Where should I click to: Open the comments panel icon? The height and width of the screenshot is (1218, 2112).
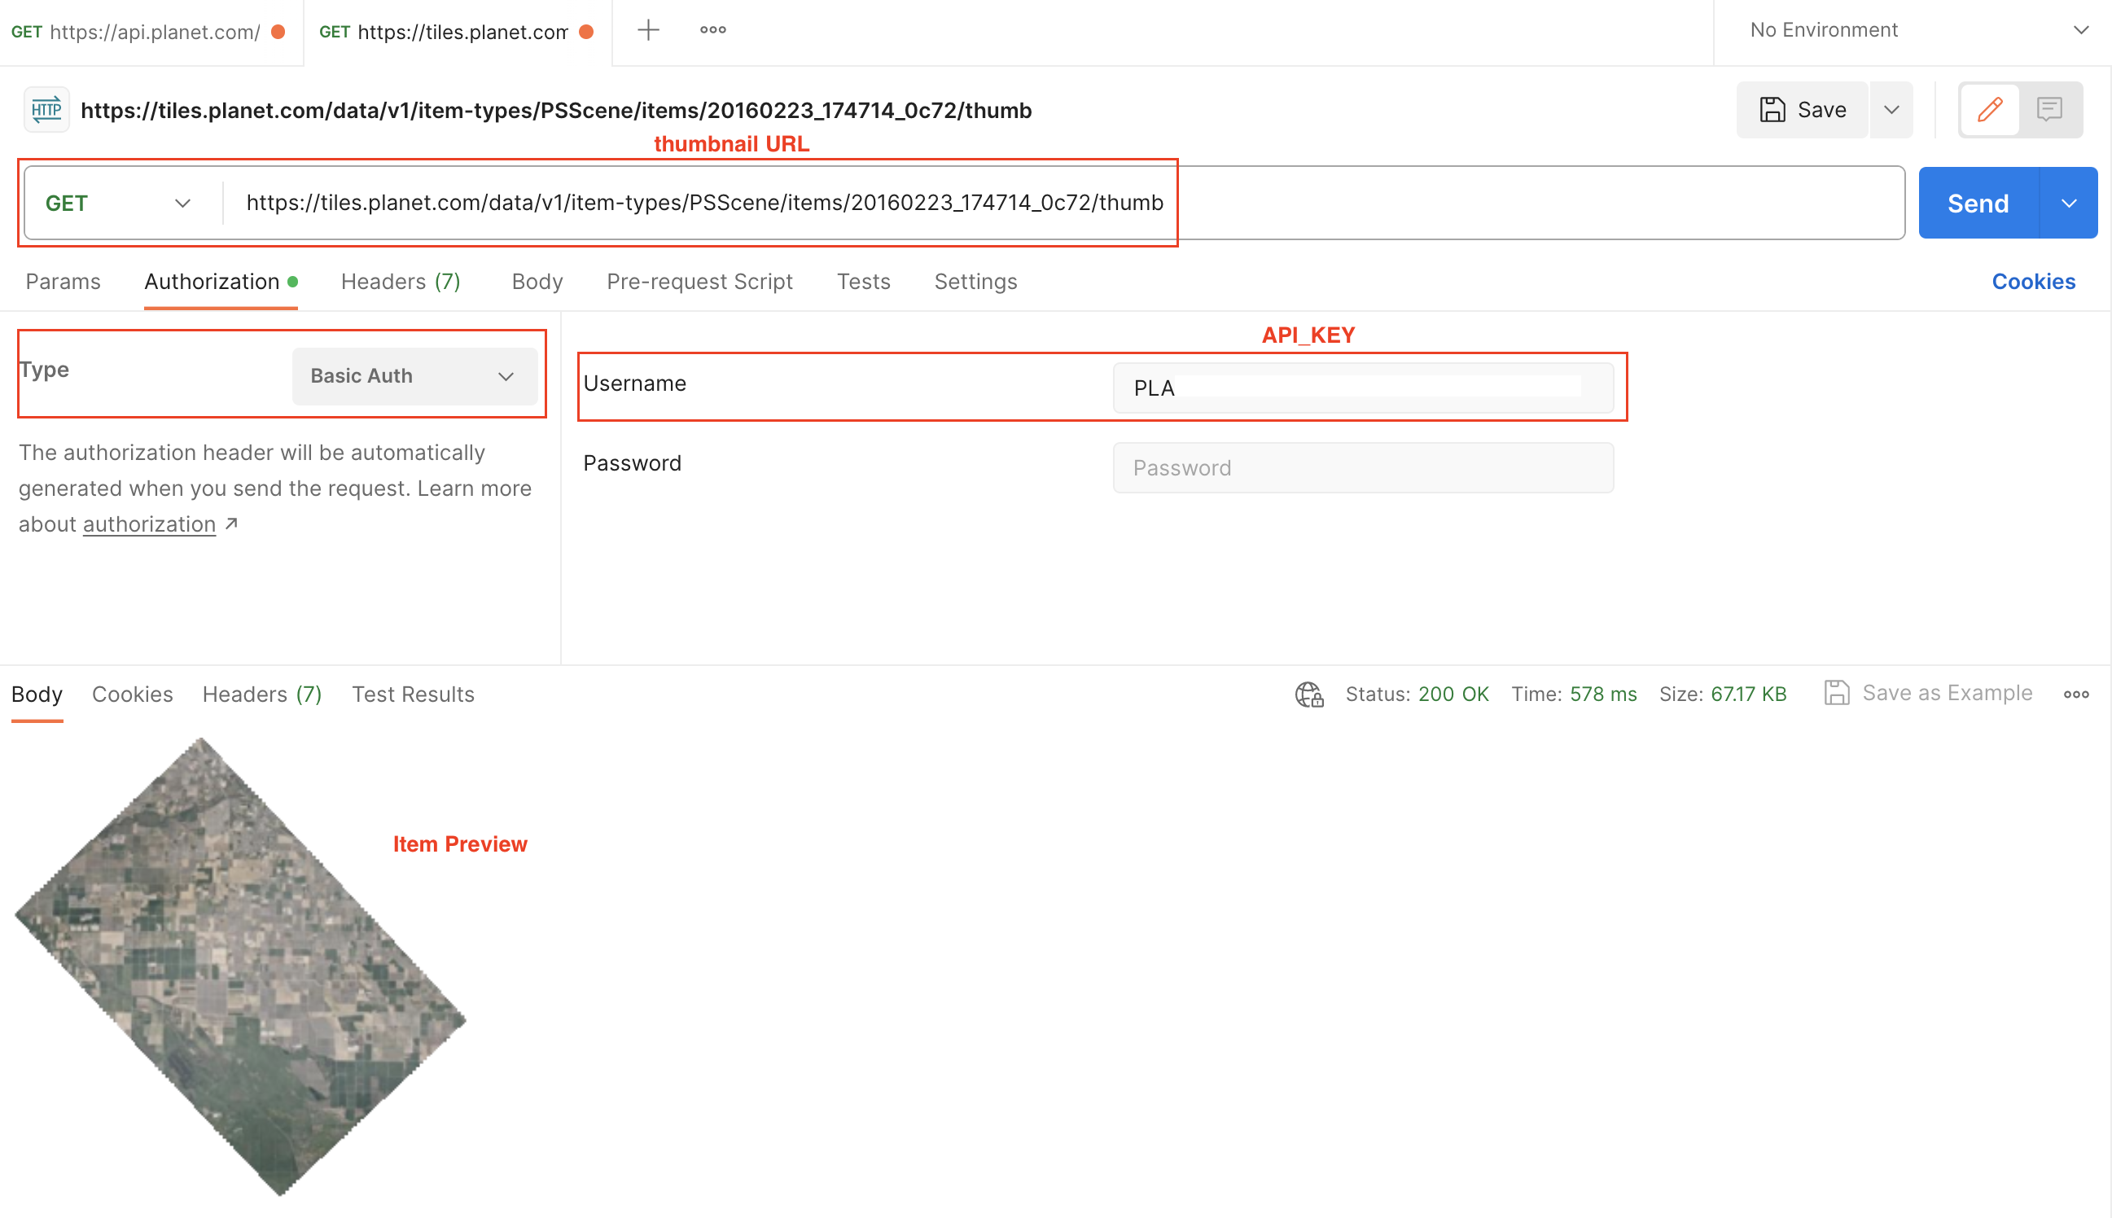2050,109
